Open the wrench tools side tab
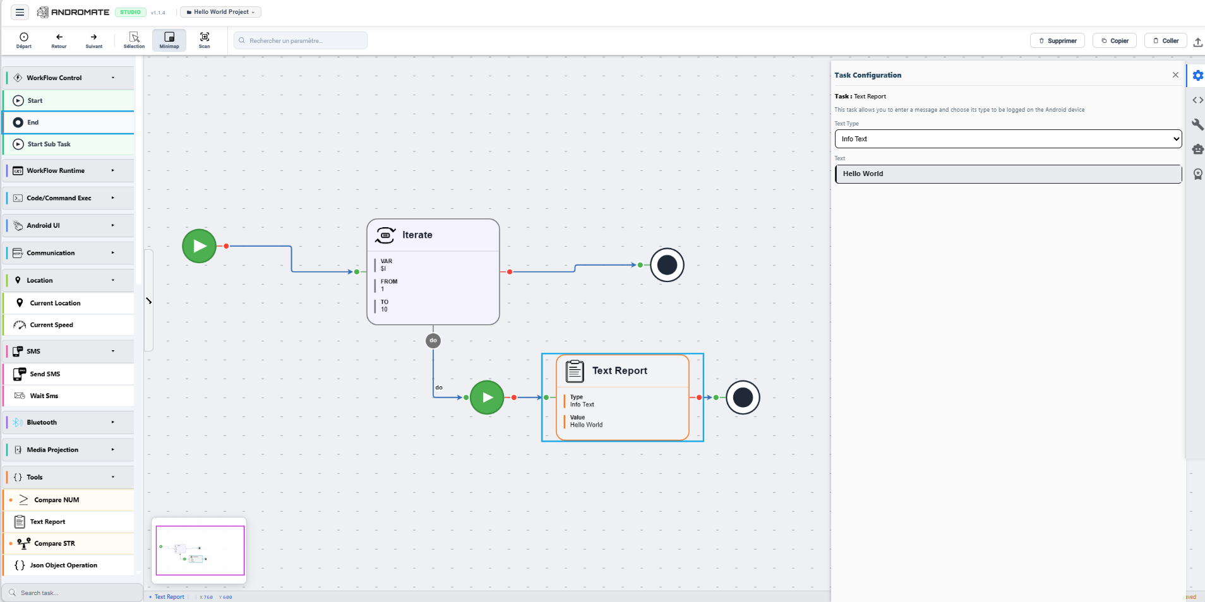The height and width of the screenshot is (602, 1205). pyautogui.click(x=1197, y=124)
